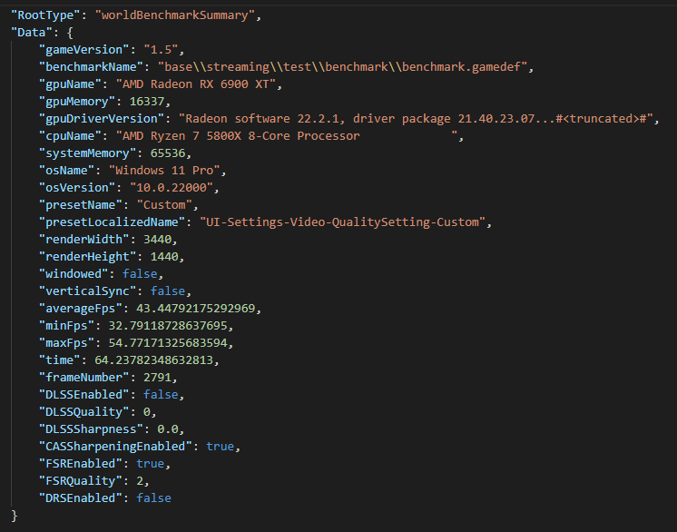
Task: Click the gpuMemory value 16337
Action: point(147,102)
